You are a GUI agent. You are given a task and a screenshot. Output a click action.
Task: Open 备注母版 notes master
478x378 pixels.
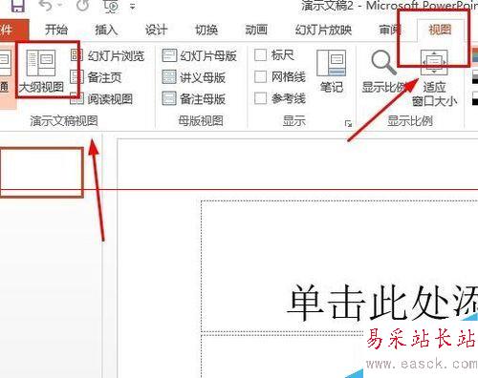click(x=194, y=99)
